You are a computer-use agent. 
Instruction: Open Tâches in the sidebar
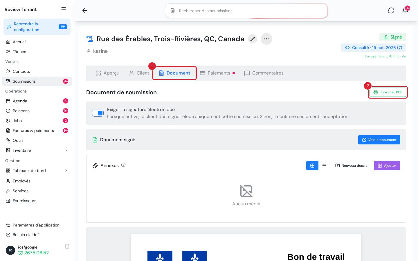(37, 52)
